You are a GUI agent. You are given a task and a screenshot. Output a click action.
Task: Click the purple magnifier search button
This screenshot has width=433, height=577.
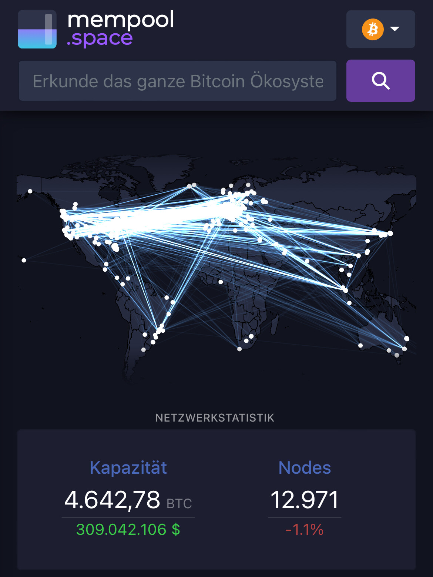pos(380,81)
